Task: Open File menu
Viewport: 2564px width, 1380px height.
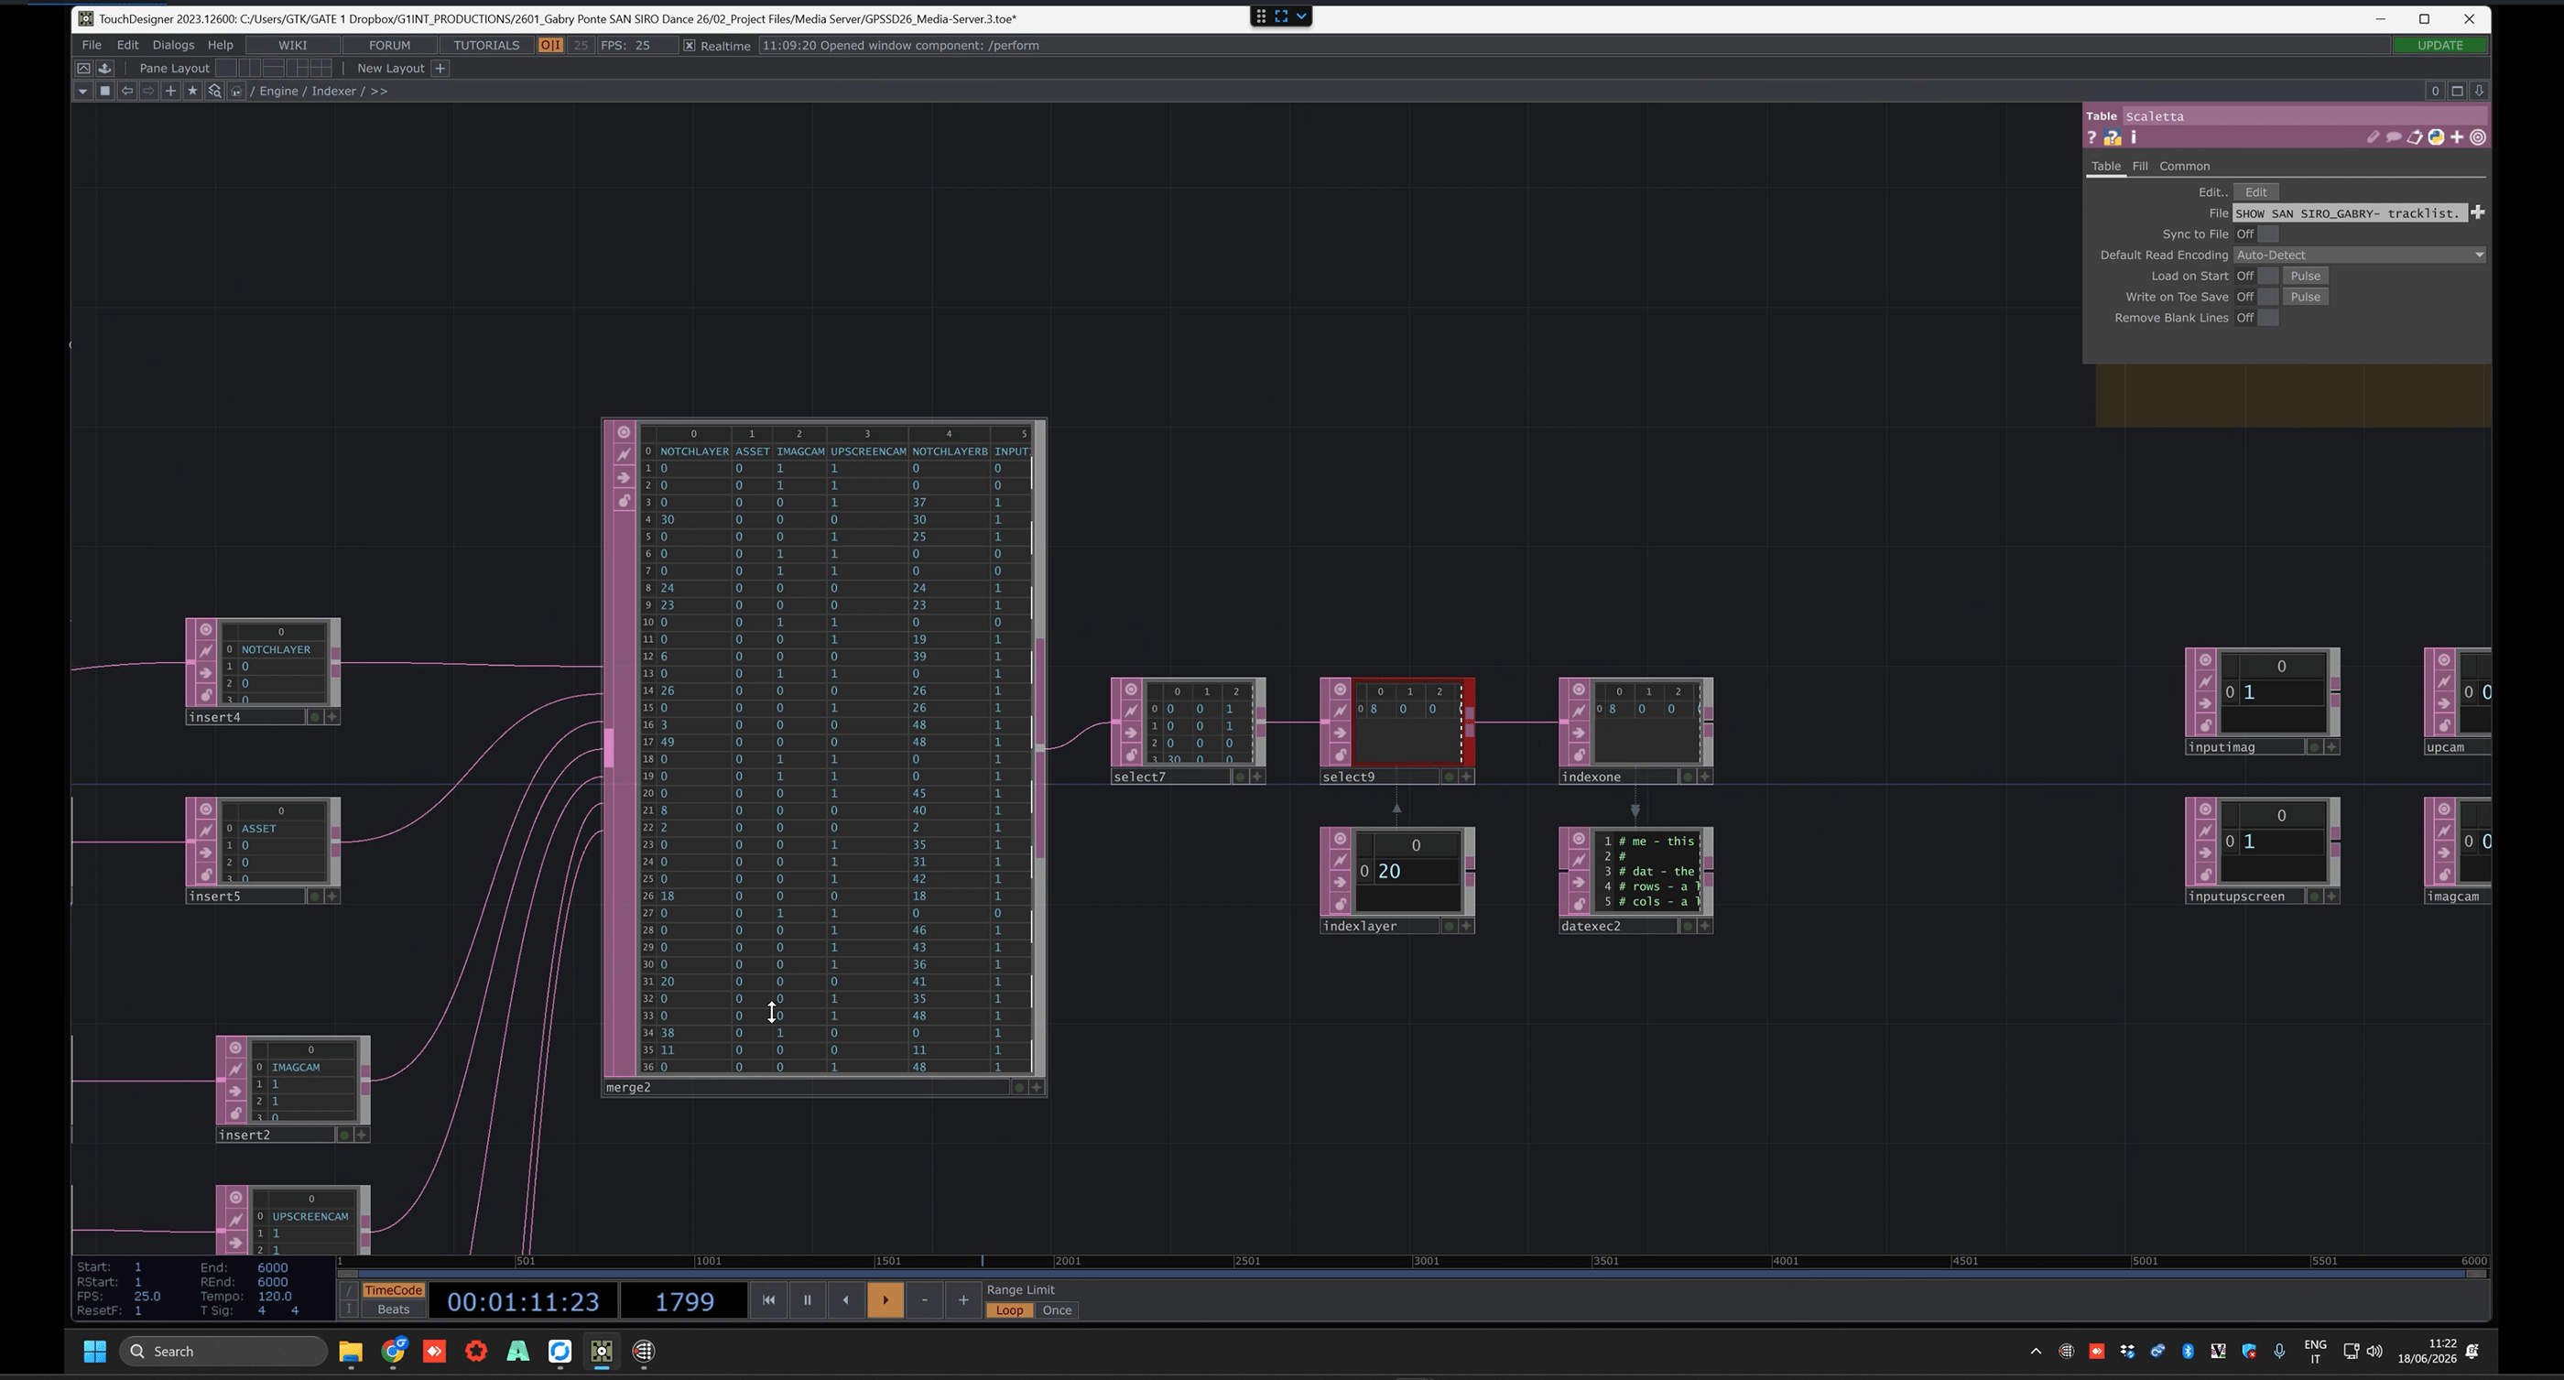Action: [x=91, y=45]
